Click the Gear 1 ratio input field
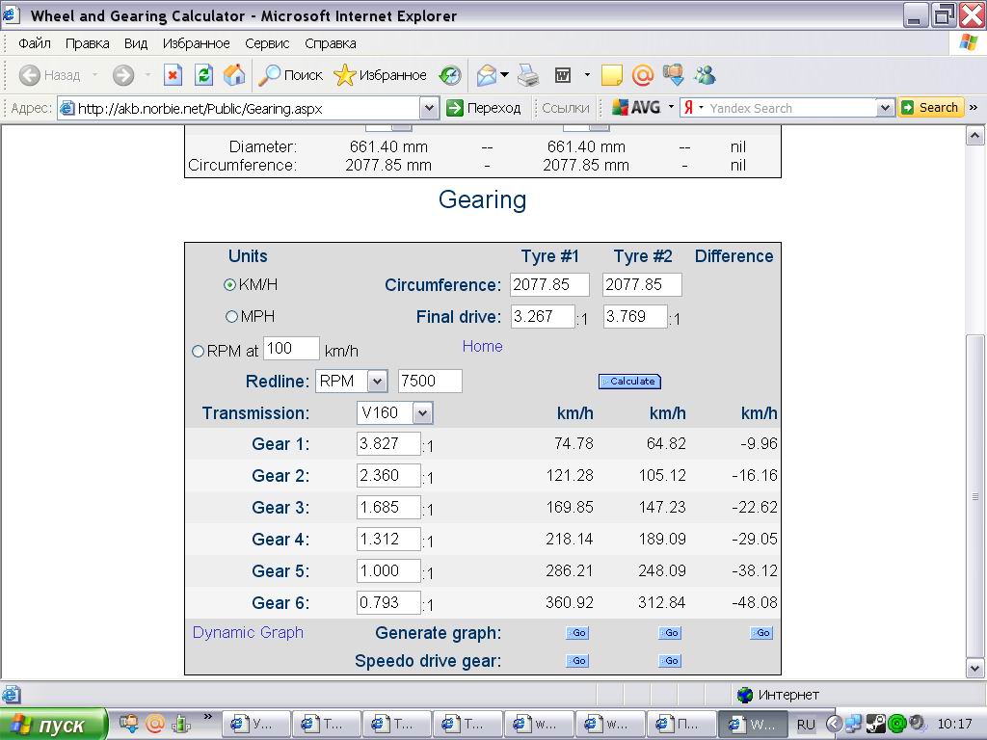 (x=388, y=444)
